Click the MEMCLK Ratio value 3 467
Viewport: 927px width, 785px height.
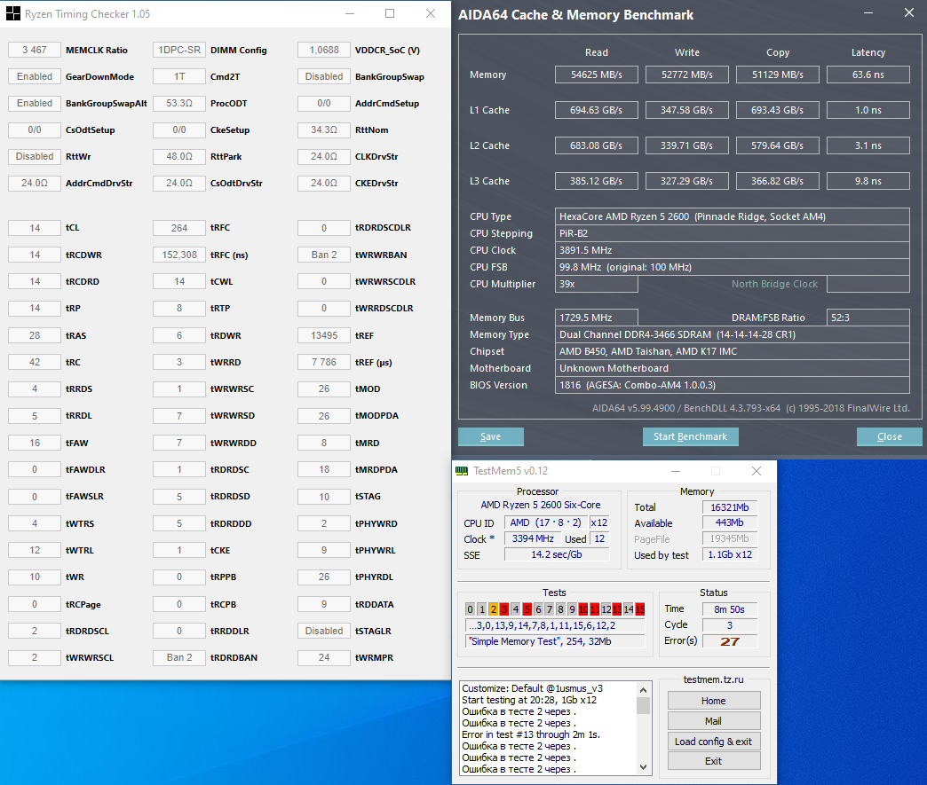point(35,51)
